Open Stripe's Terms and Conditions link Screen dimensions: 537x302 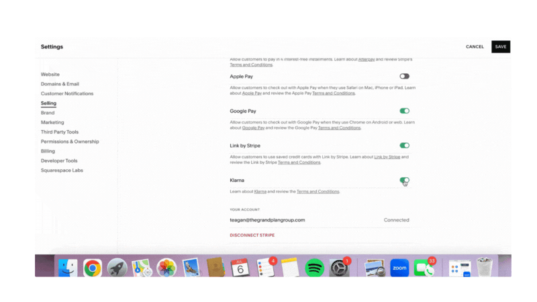click(x=251, y=64)
